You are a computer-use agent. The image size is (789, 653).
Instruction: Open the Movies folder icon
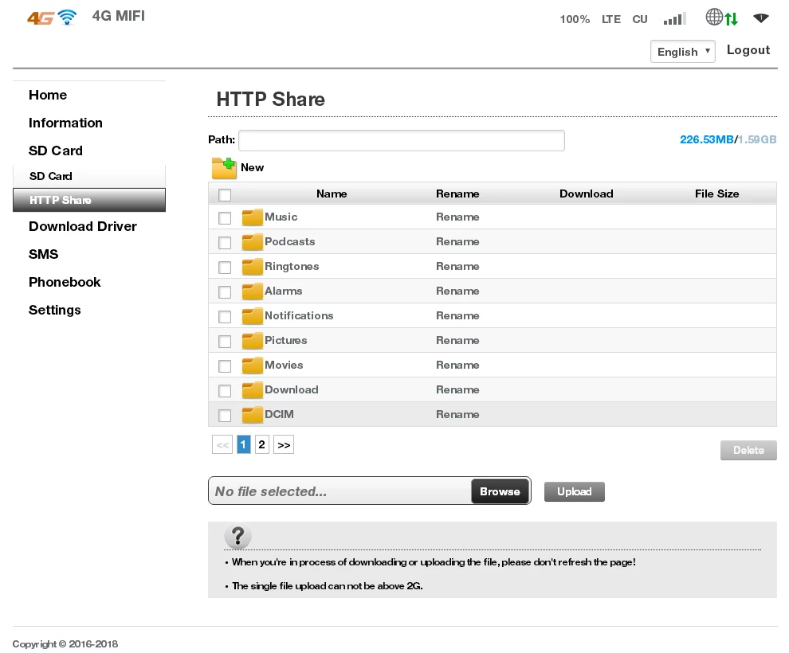252,365
